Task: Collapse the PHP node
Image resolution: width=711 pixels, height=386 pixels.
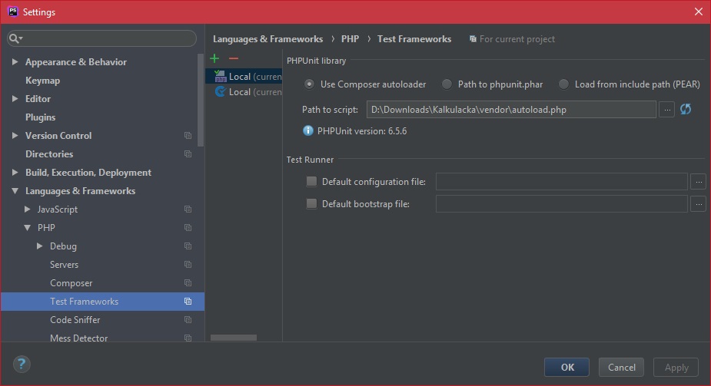Action: [x=27, y=228]
